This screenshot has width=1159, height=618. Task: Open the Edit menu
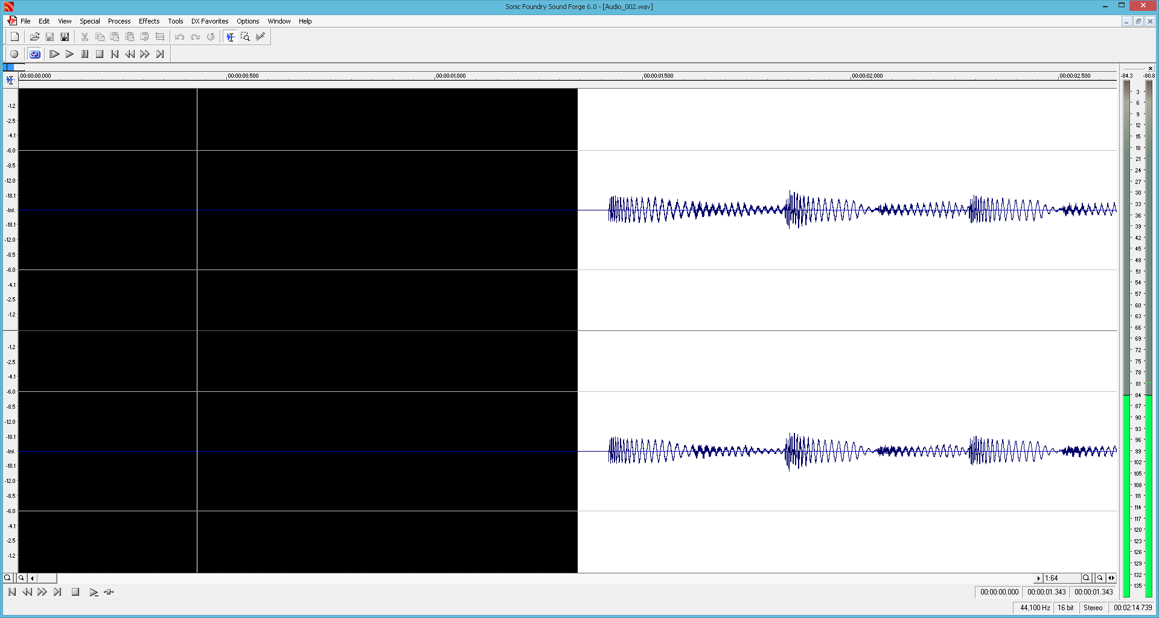click(44, 21)
